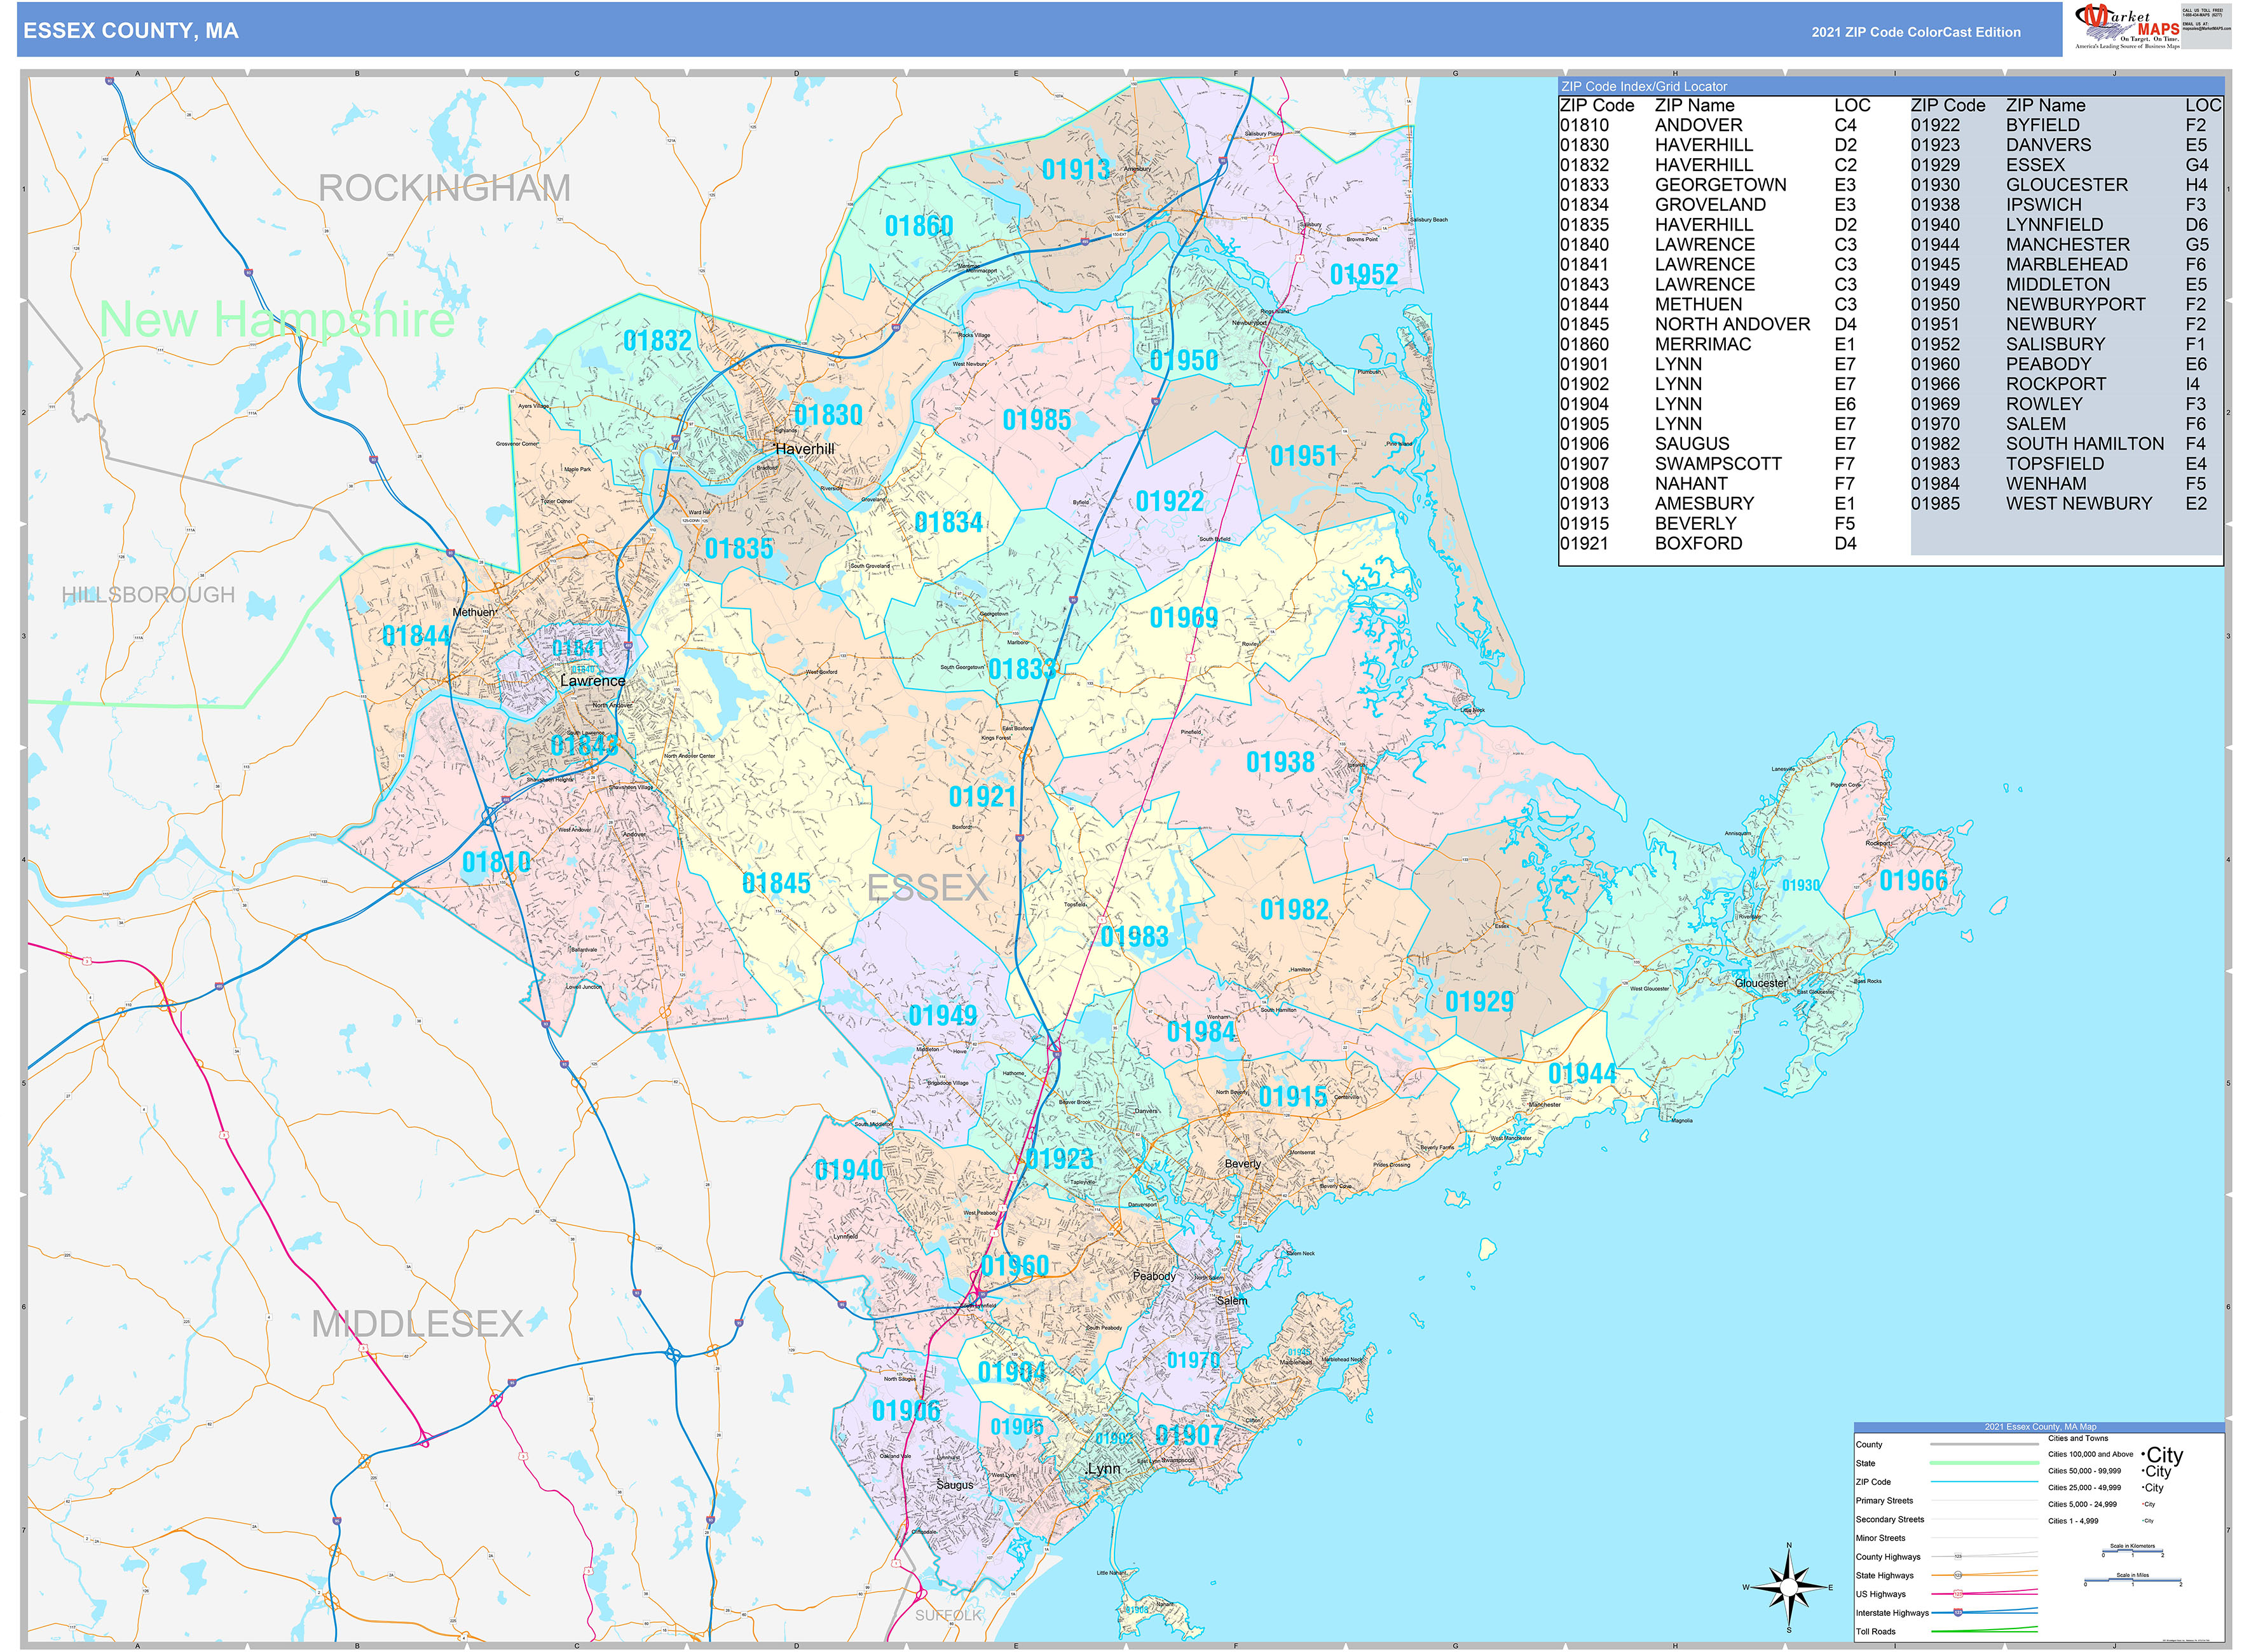Screen dimensions: 2251x1652
Task: Click 'Cities 100,000 and Above' in the legend
Action: click(2091, 1455)
